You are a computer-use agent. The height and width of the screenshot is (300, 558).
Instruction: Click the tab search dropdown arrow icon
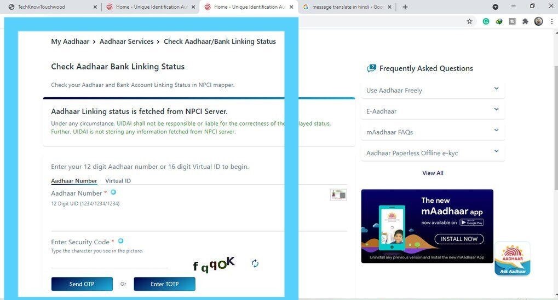(496, 7)
